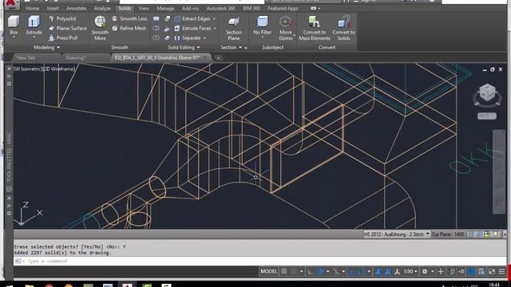
Task: Click the Section Plane tool
Action: click(x=234, y=29)
